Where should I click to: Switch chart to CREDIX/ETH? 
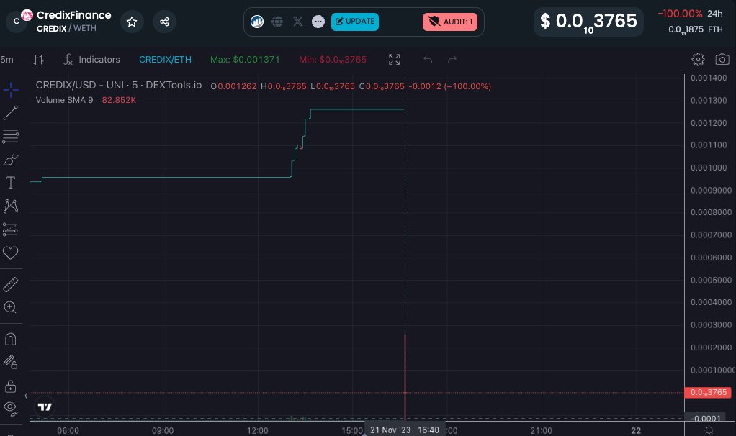pos(166,60)
